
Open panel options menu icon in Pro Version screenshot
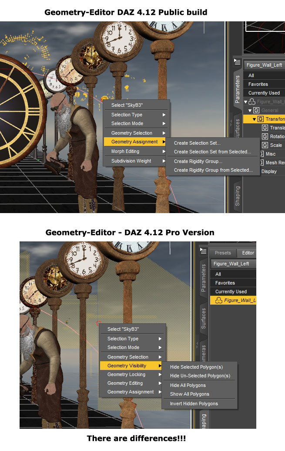click(203, 251)
